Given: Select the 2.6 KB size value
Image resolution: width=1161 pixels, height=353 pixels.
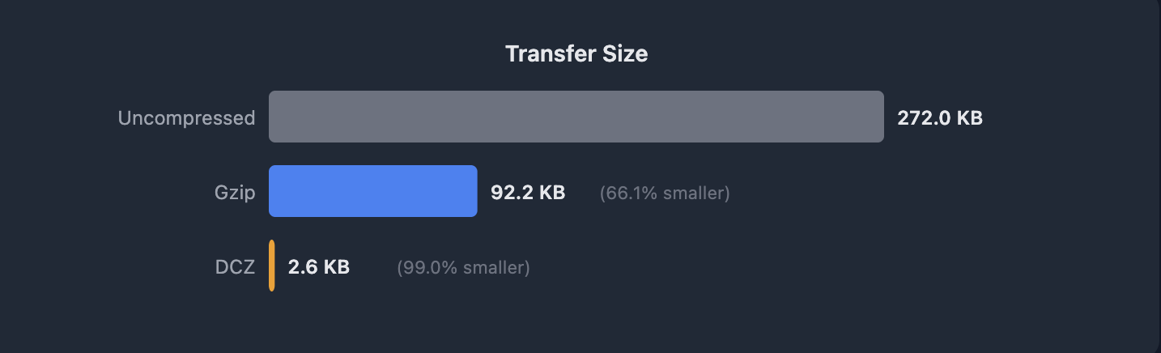Looking at the screenshot, I should [319, 267].
